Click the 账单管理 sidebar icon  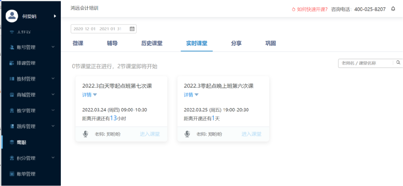[x=12, y=174]
